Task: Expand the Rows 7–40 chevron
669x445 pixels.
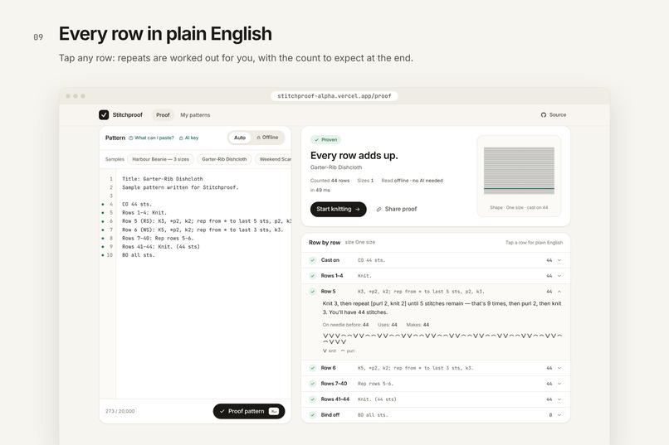Action: pyautogui.click(x=559, y=384)
